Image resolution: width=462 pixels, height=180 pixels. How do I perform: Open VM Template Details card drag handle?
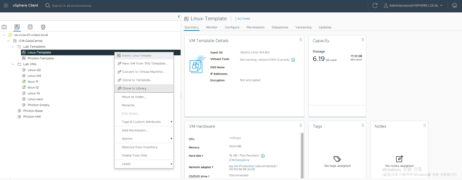(x=301, y=40)
